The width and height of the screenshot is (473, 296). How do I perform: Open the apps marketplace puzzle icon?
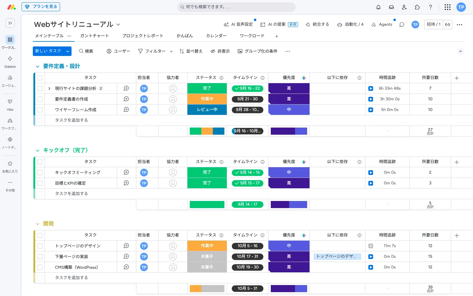(417, 7)
